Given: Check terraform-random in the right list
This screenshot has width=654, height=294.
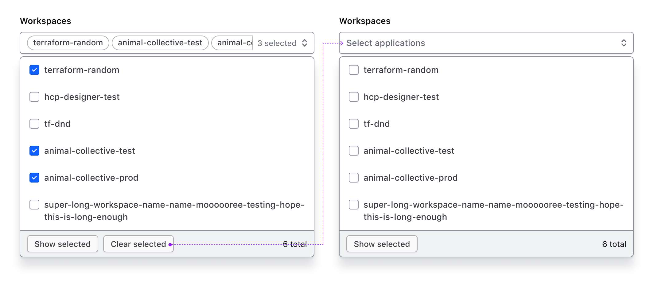Looking at the screenshot, I should [353, 70].
